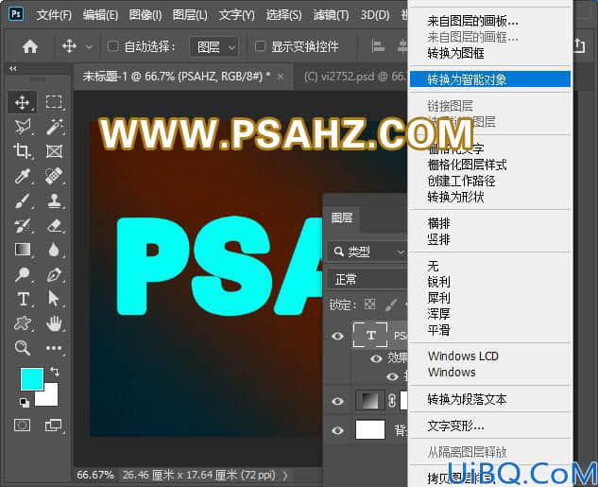Screen dimensions: 598x487
Task: Reset default foreground and background colors
Action: [24, 402]
